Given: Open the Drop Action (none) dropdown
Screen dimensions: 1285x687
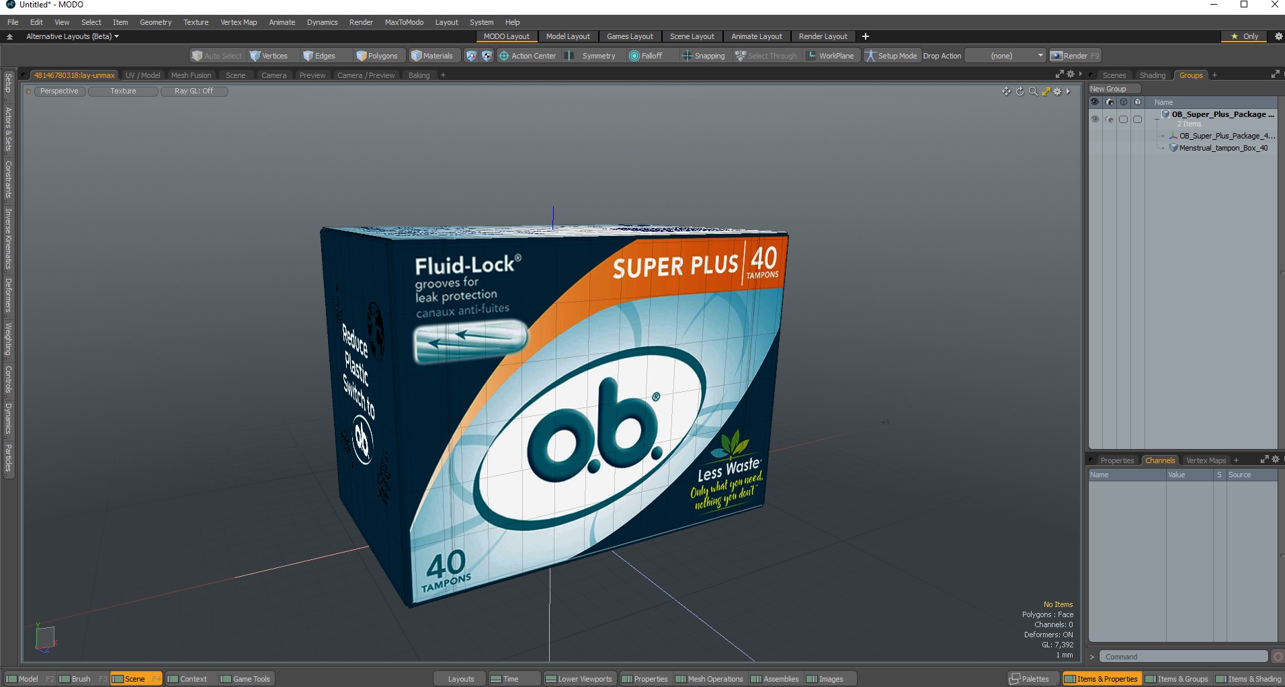Looking at the screenshot, I should tap(1005, 56).
